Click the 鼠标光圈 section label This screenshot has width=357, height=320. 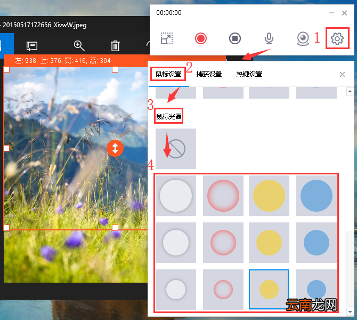(169, 116)
